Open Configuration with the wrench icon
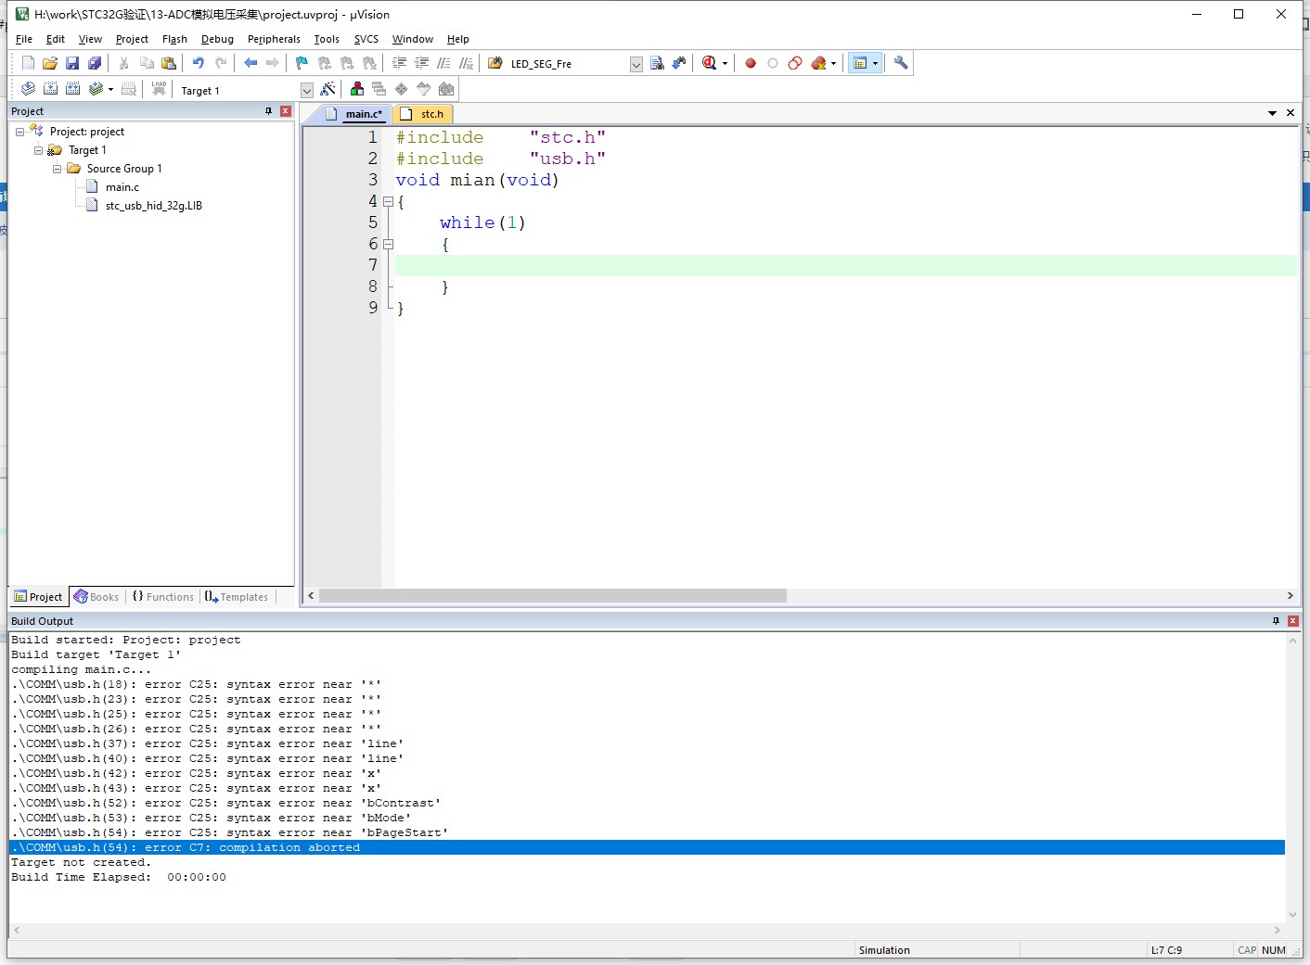1310x965 pixels. (x=901, y=63)
